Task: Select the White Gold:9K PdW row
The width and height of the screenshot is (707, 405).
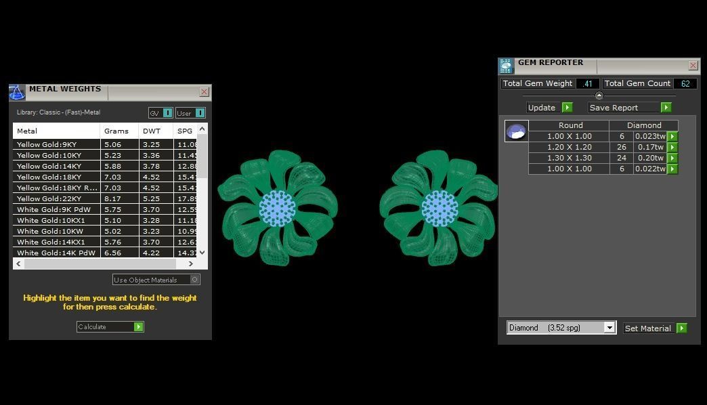Action: [x=105, y=209]
